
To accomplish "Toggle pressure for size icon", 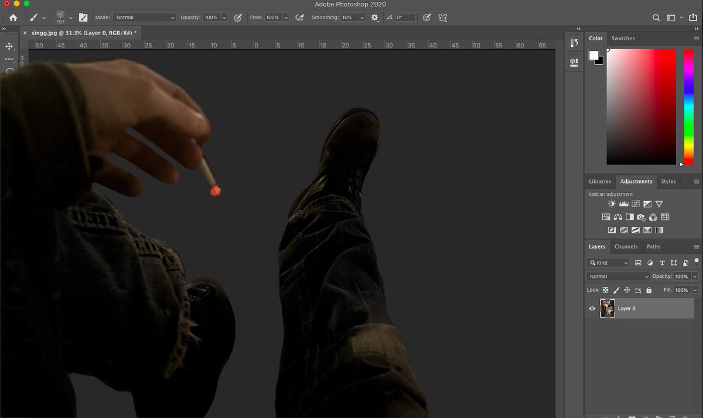I will (427, 18).
